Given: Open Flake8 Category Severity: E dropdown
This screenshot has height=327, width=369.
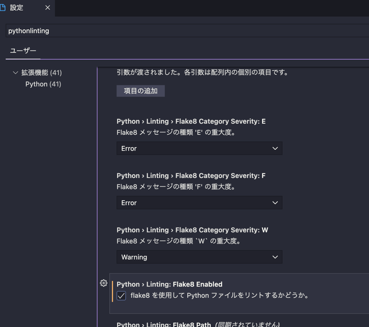Looking at the screenshot, I should pos(200,148).
